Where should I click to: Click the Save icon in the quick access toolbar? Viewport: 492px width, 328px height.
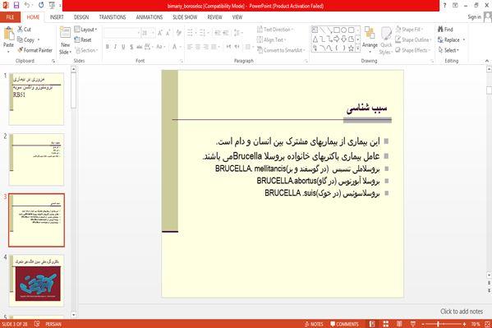16,5
